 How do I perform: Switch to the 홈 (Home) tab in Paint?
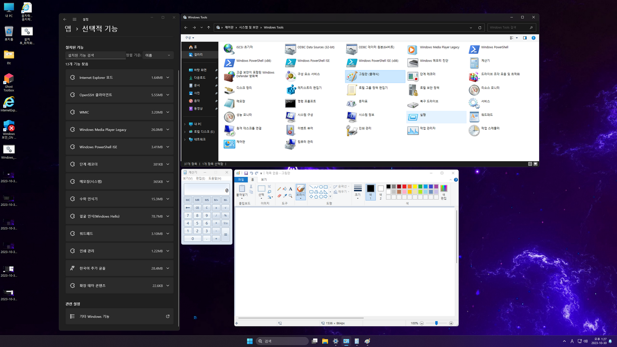[x=253, y=179]
